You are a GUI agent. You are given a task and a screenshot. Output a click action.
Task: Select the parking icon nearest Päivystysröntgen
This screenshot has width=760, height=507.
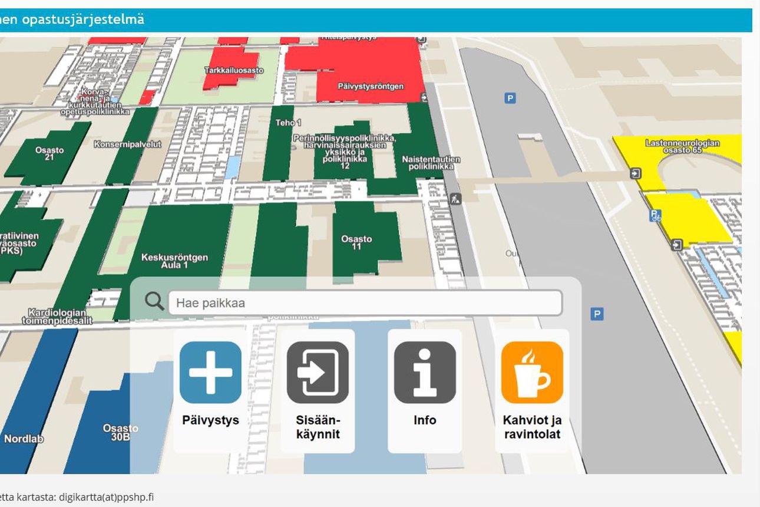coord(510,98)
